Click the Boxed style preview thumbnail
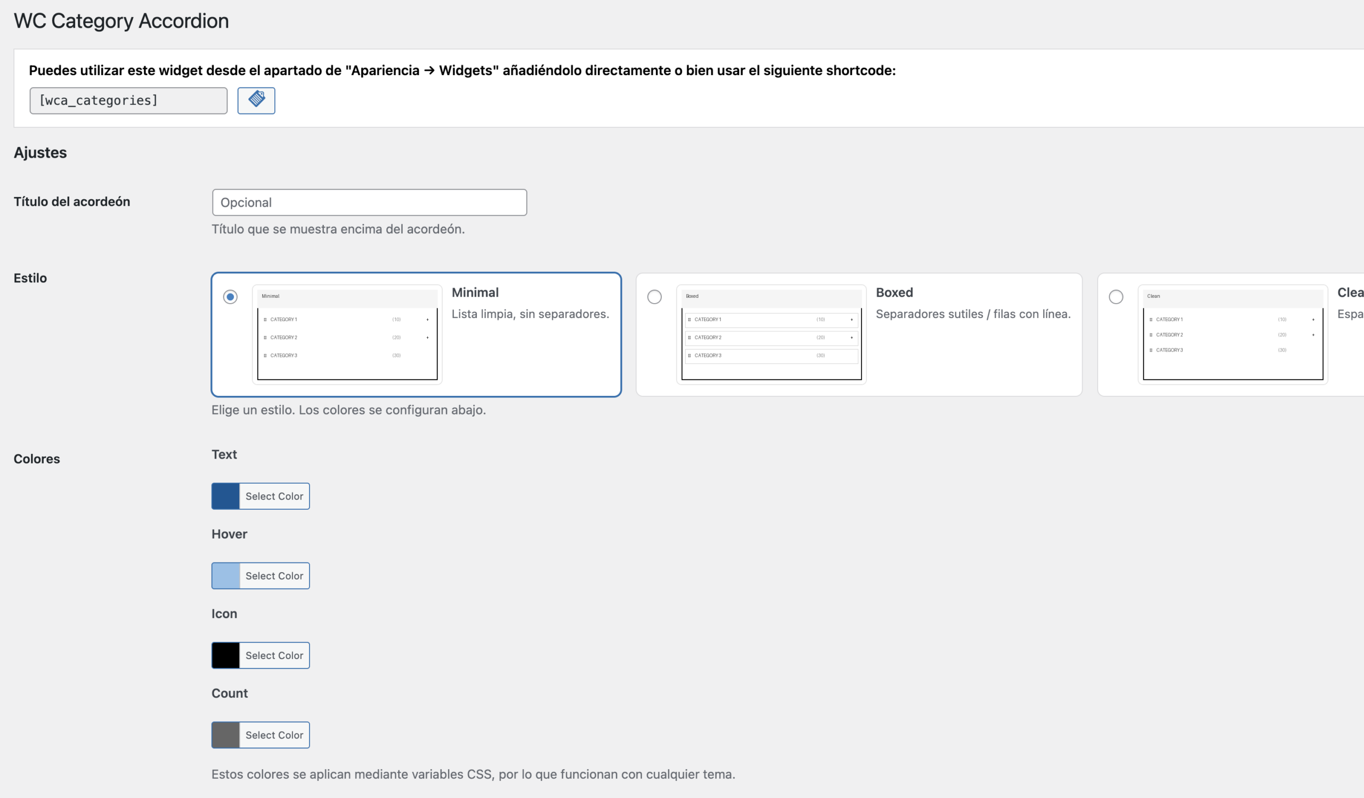The height and width of the screenshot is (798, 1364). [x=771, y=335]
